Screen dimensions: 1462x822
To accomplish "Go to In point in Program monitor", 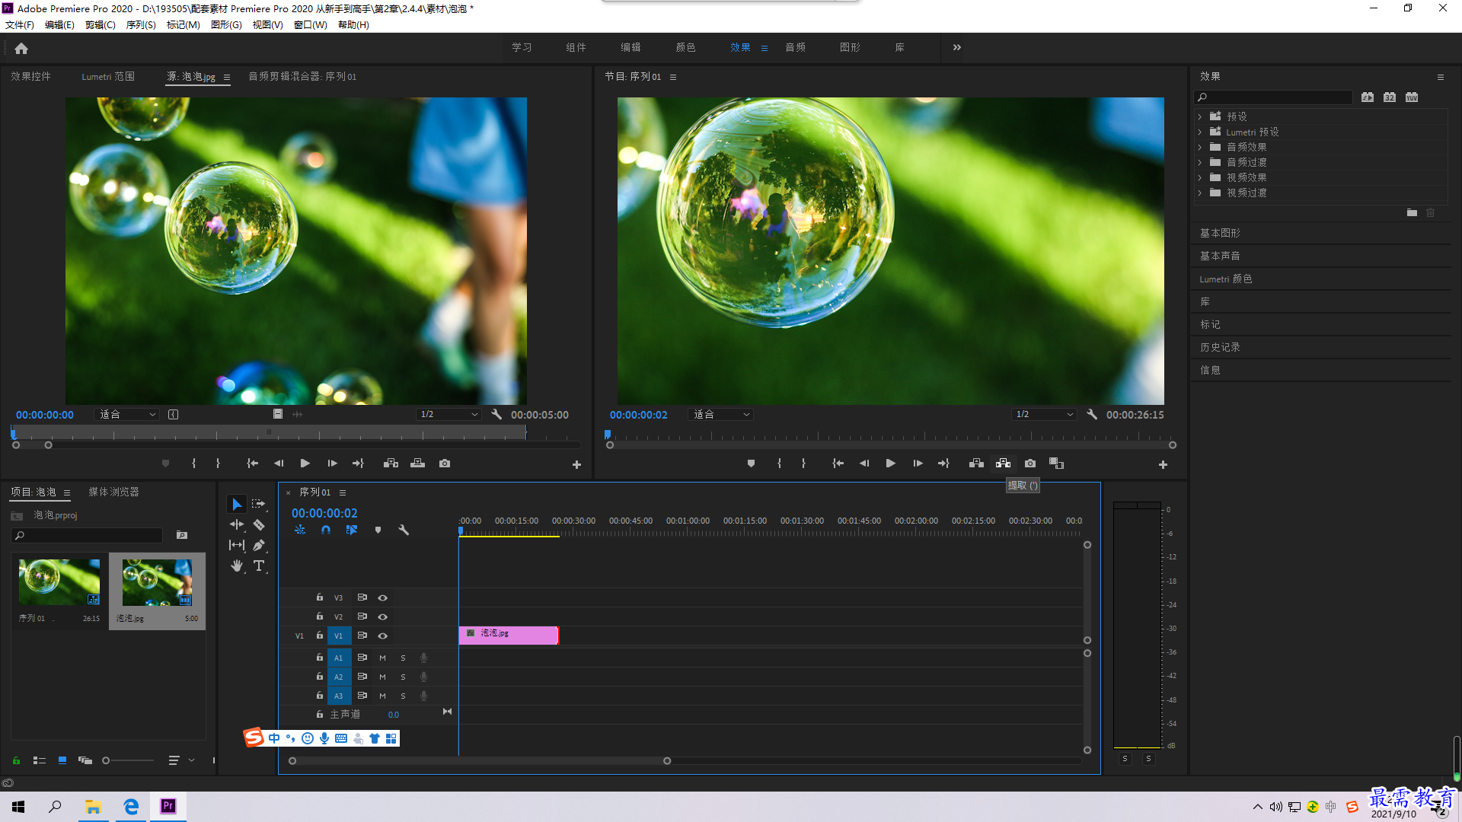I will tap(838, 464).
